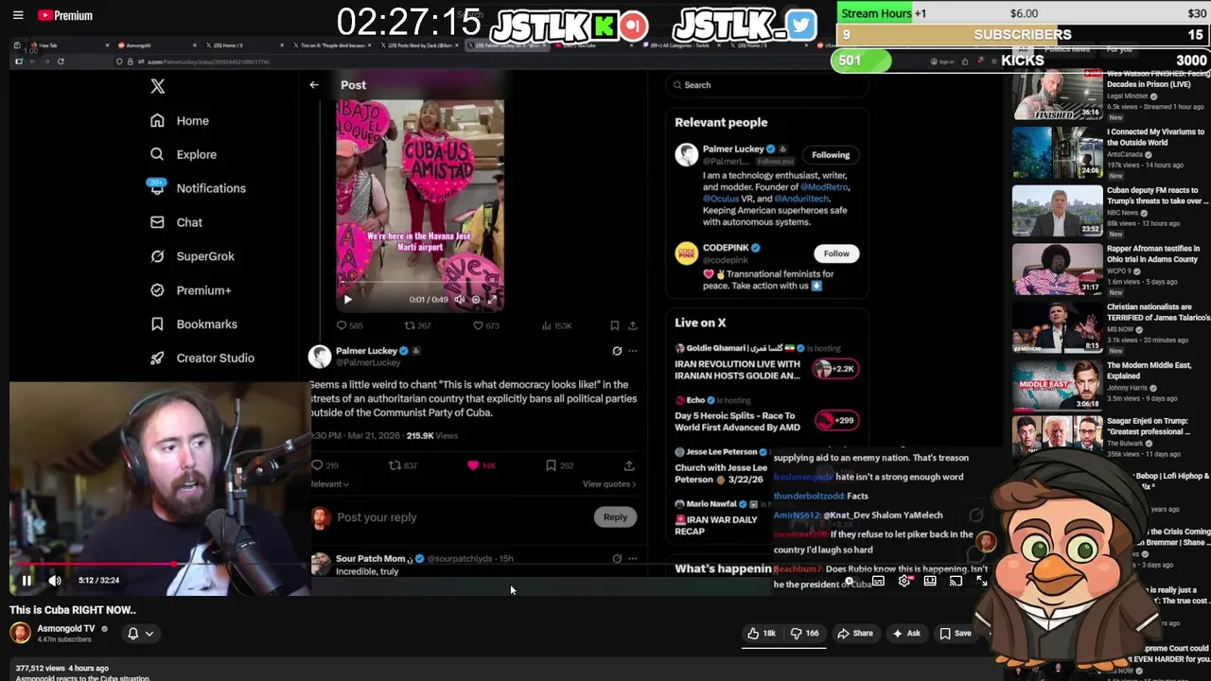Open Rapper Afroman testifies video thumbnail
Screen dimensions: 1211x681
point(1057,270)
